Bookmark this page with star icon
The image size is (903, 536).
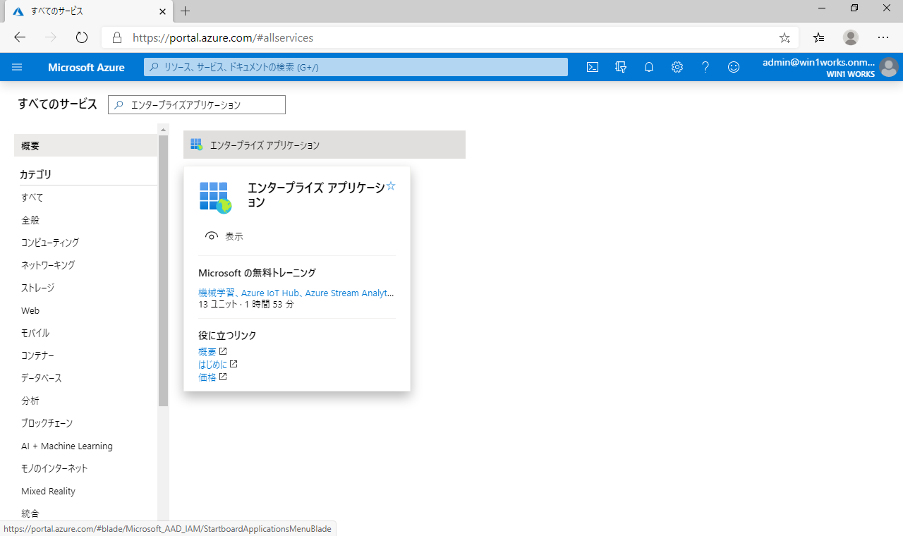[784, 37]
